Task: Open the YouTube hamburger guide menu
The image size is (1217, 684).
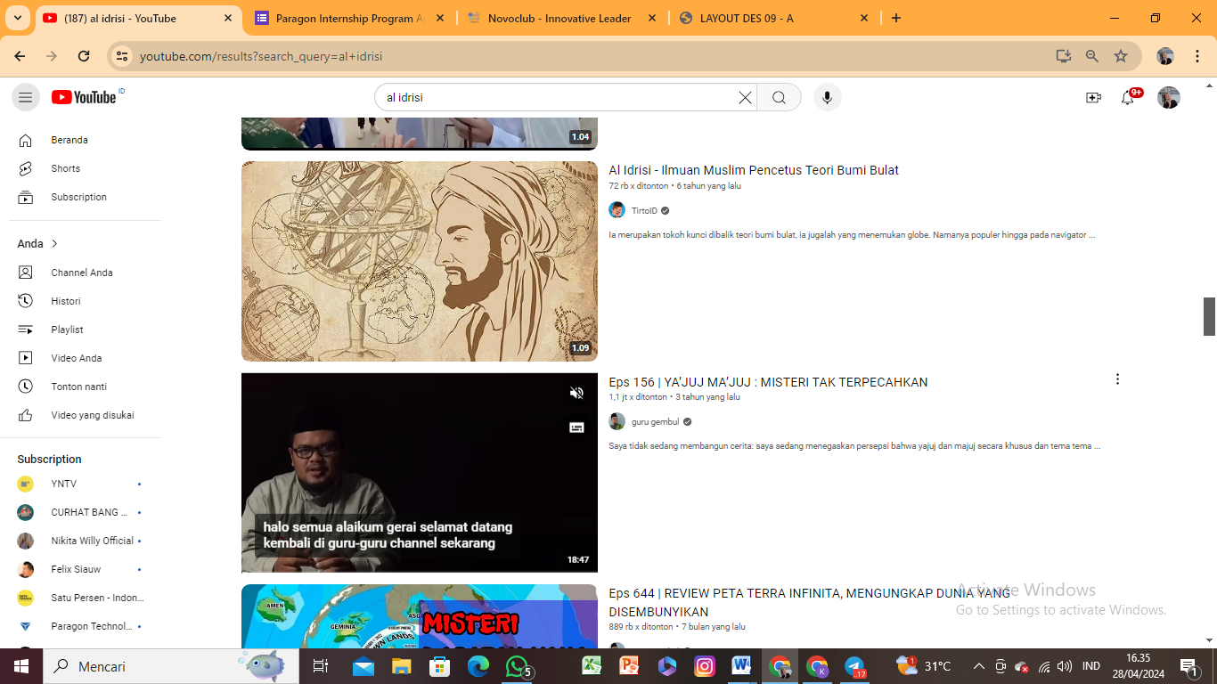Action: coord(25,97)
